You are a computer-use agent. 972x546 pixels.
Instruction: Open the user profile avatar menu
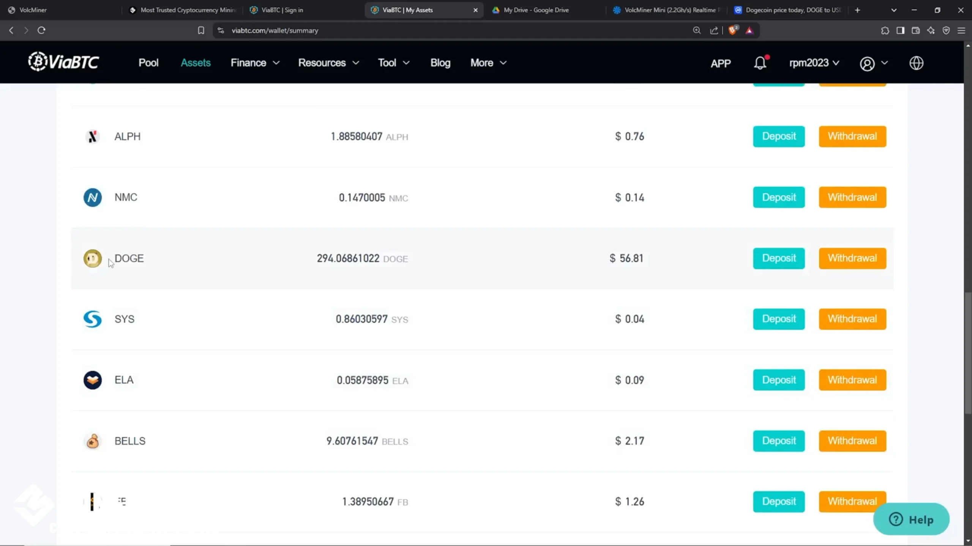coord(873,63)
